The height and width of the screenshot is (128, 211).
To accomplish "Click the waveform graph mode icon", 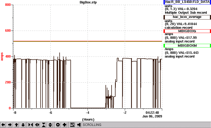I will 72,125.
